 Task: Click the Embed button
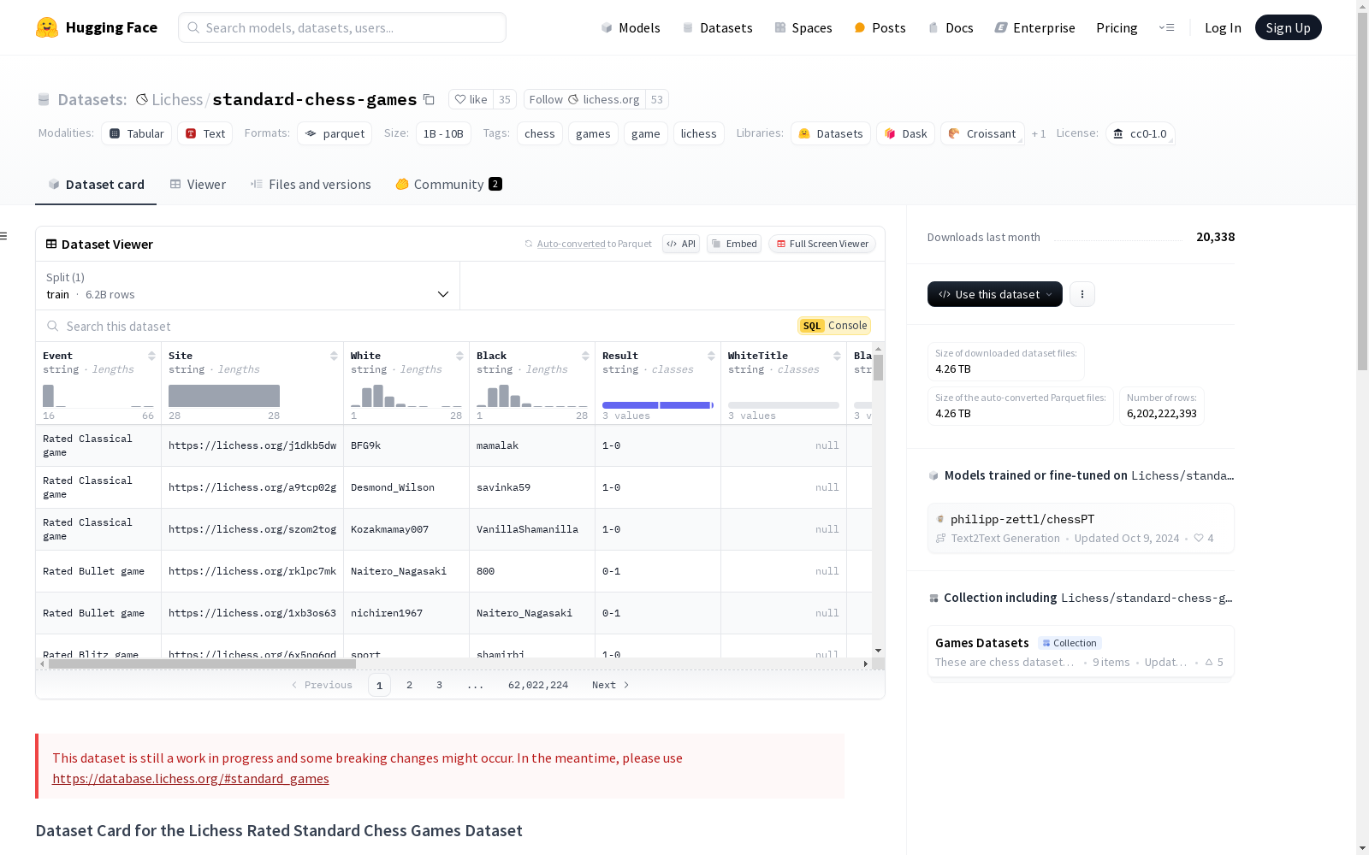[x=734, y=244]
